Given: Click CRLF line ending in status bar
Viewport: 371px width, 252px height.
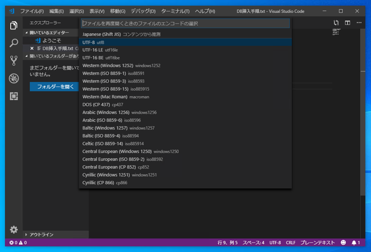Looking at the screenshot, I should (290, 243).
